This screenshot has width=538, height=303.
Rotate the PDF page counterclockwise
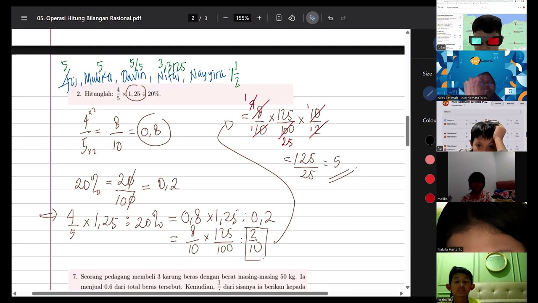pyautogui.click(x=292, y=18)
